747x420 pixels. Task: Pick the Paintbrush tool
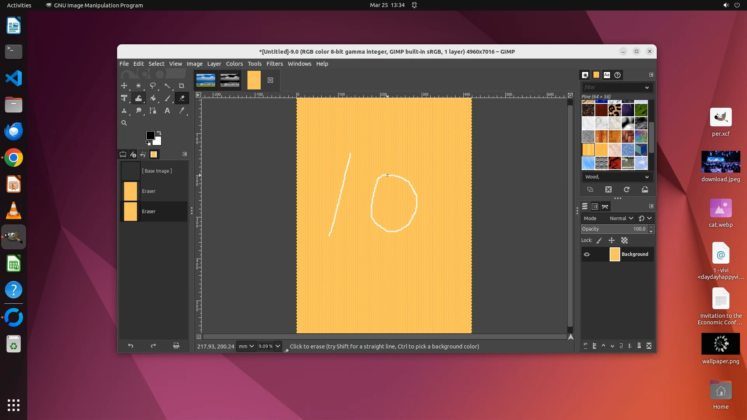pos(167,98)
